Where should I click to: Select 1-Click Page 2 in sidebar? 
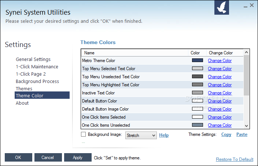tap(31, 74)
